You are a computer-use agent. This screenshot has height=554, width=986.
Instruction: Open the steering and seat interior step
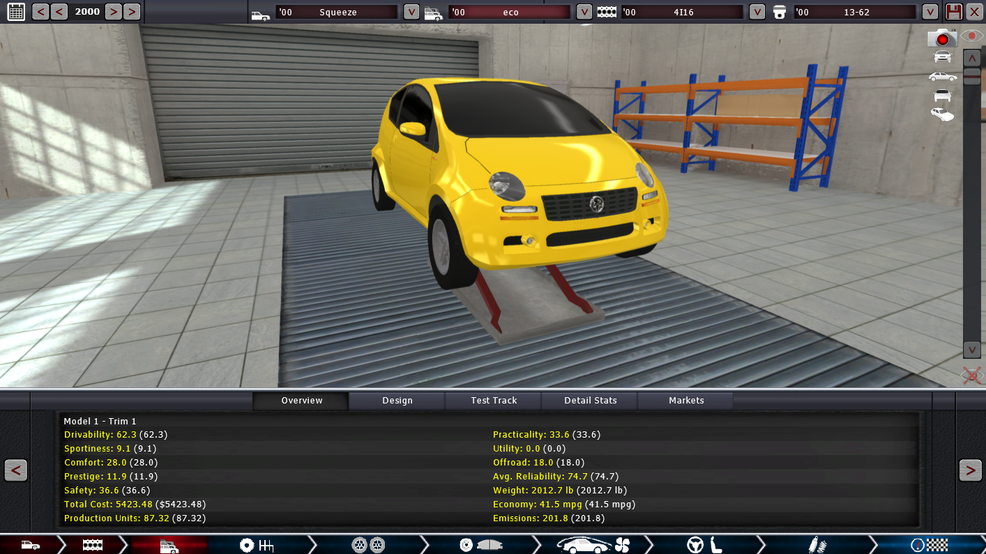click(x=704, y=545)
